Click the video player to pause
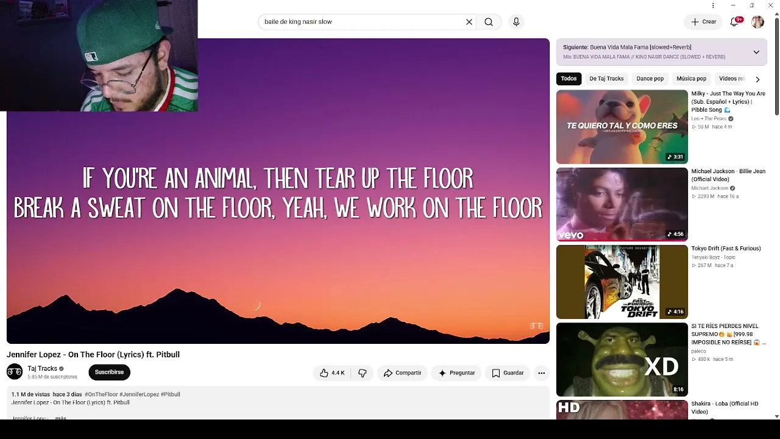The image size is (780, 439). (278, 191)
